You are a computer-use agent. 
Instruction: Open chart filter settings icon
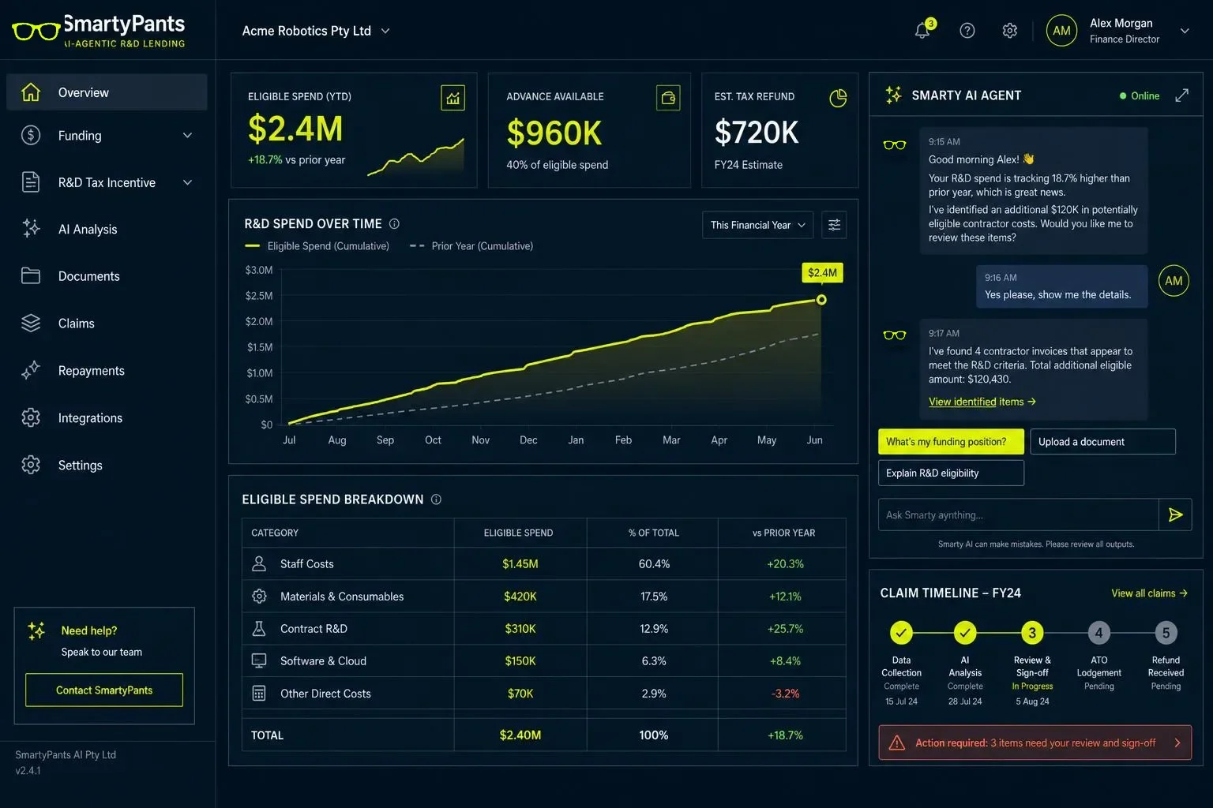[834, 225]
